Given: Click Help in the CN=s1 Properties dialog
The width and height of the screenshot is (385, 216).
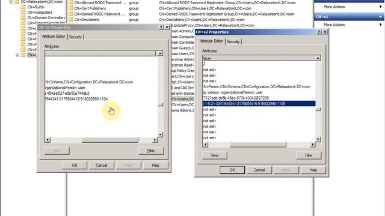Looking at the screenshot, I should [x=155, y=166].
